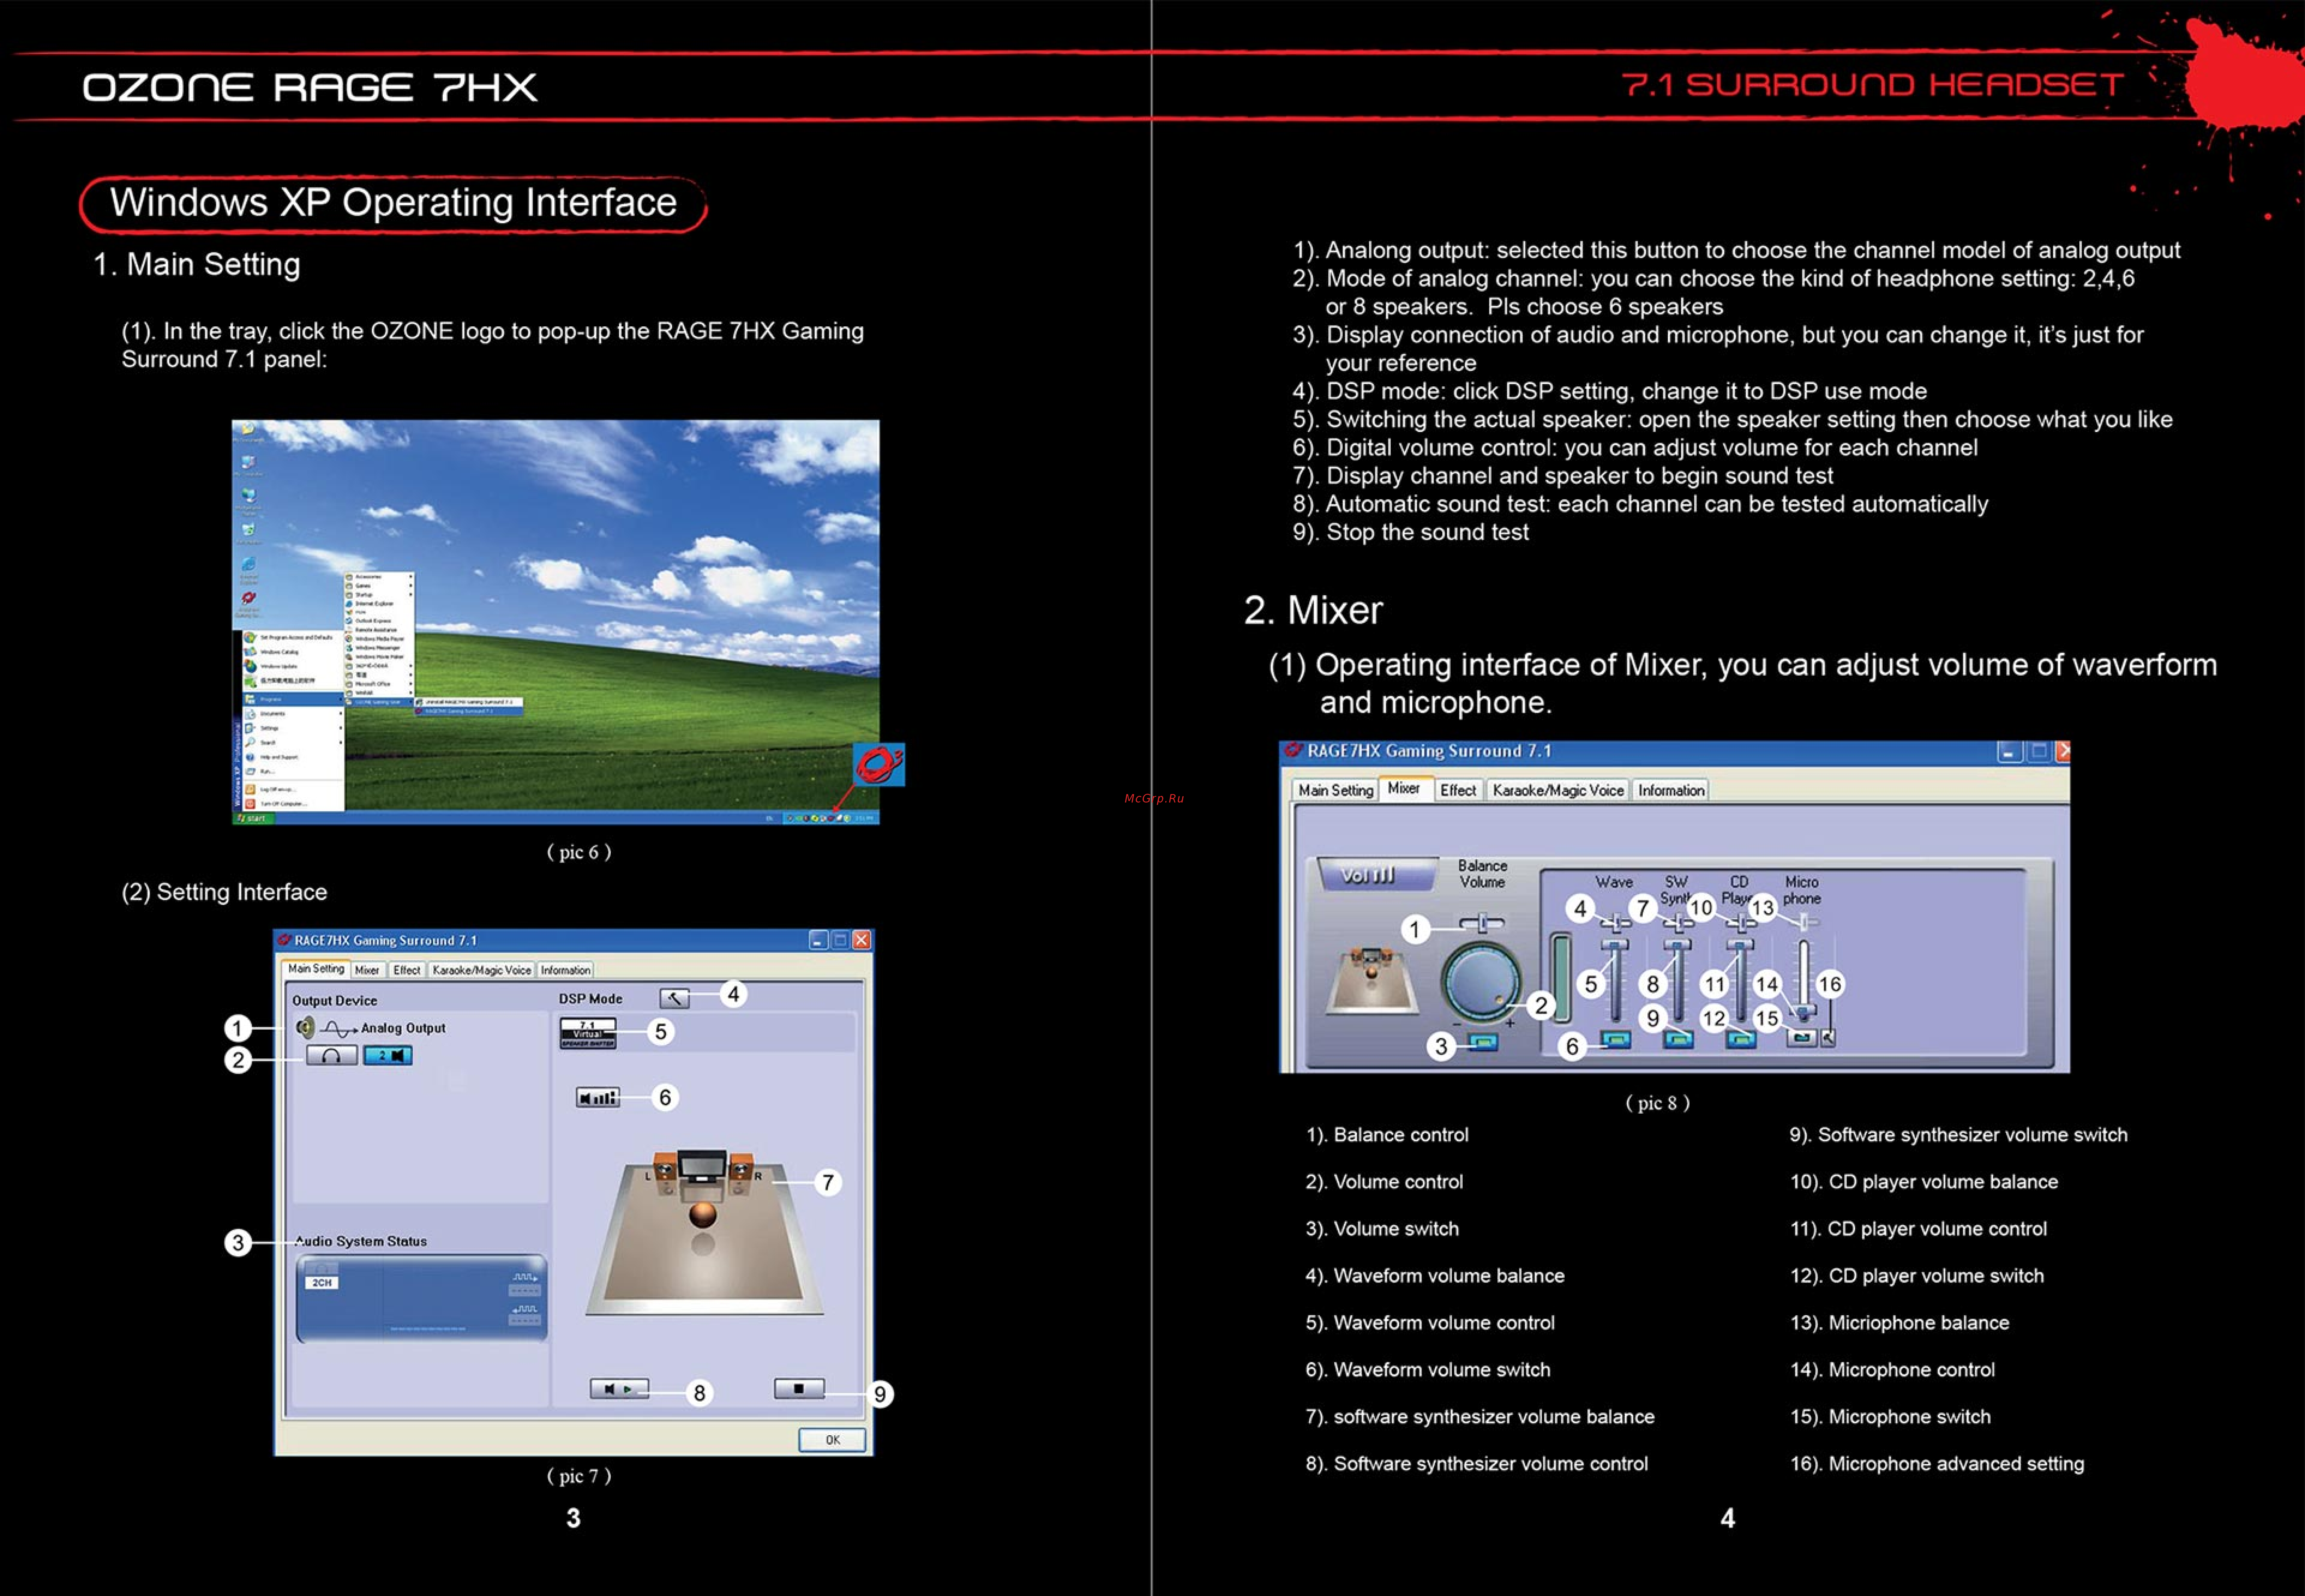2305x1596 pixels.
Task: Stop the speaker sound test
Action: tap(799, 1389)
